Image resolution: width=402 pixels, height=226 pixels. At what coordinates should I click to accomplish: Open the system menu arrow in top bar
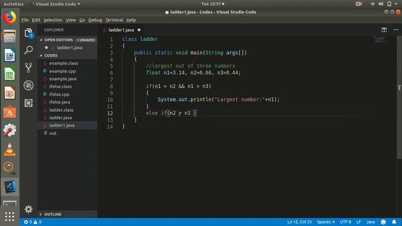click(x=396, y=4)
